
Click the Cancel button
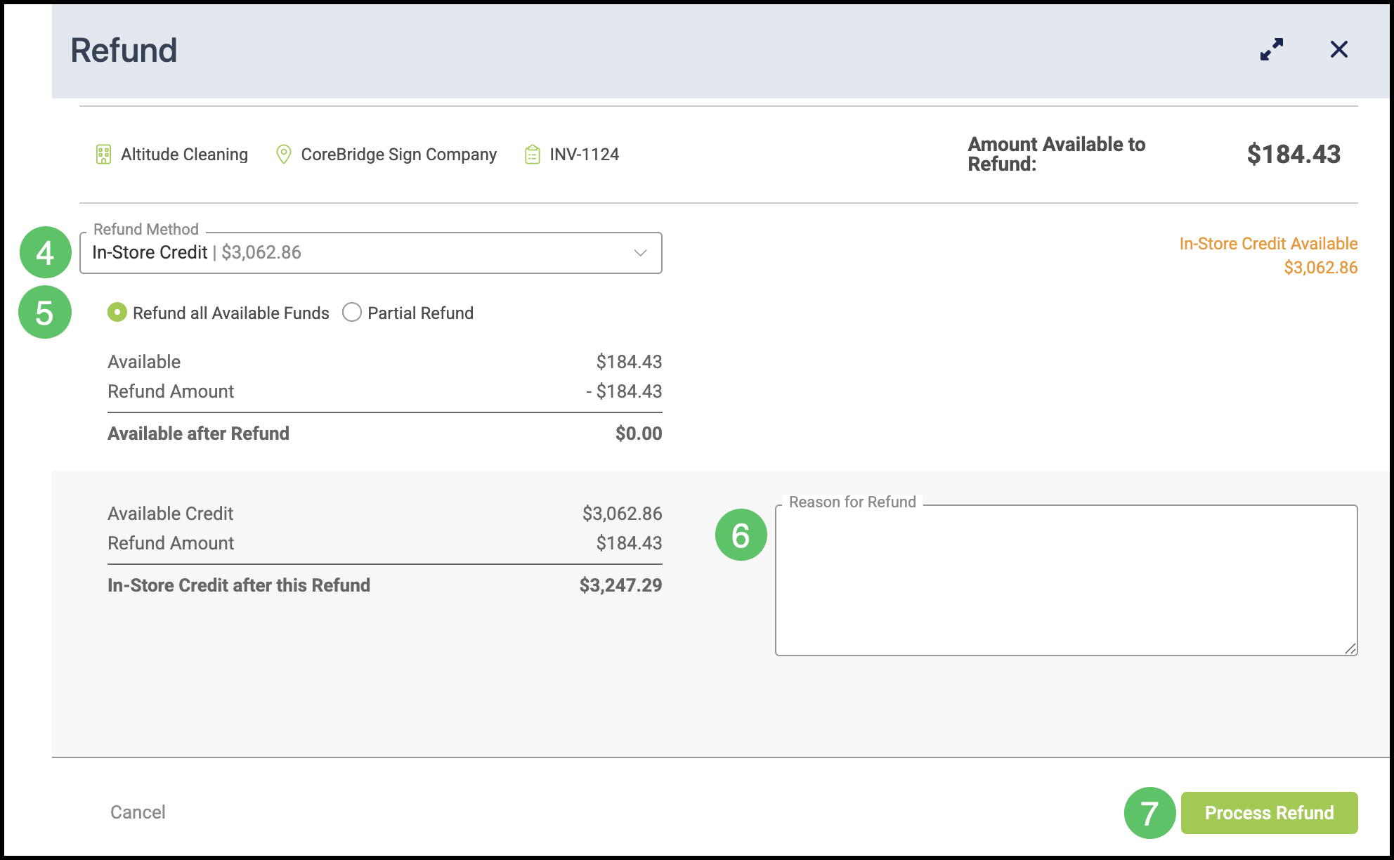pos(138,812)
